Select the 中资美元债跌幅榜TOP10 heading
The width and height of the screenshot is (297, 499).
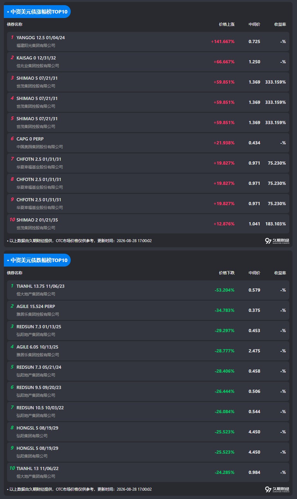tap(37, 260)
